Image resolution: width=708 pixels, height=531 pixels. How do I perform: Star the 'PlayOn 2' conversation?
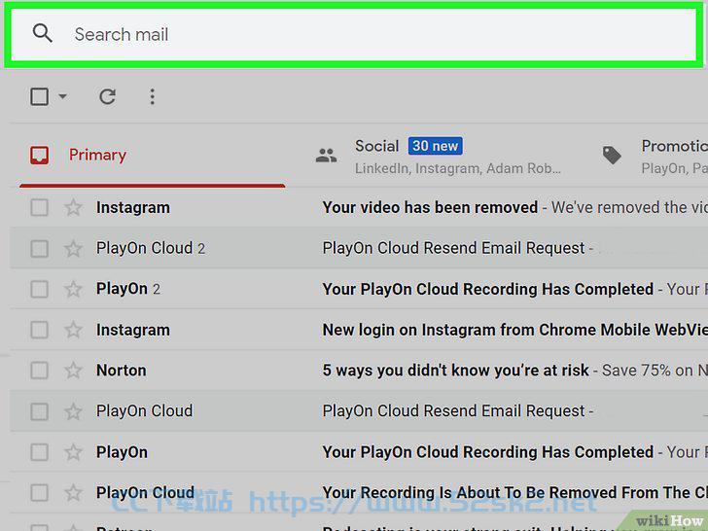click(73, 289)
